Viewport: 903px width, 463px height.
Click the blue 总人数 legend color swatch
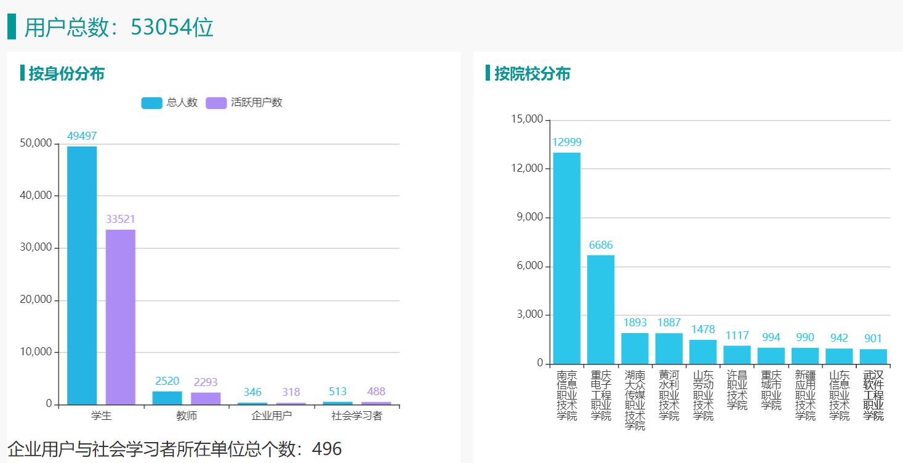151,103
